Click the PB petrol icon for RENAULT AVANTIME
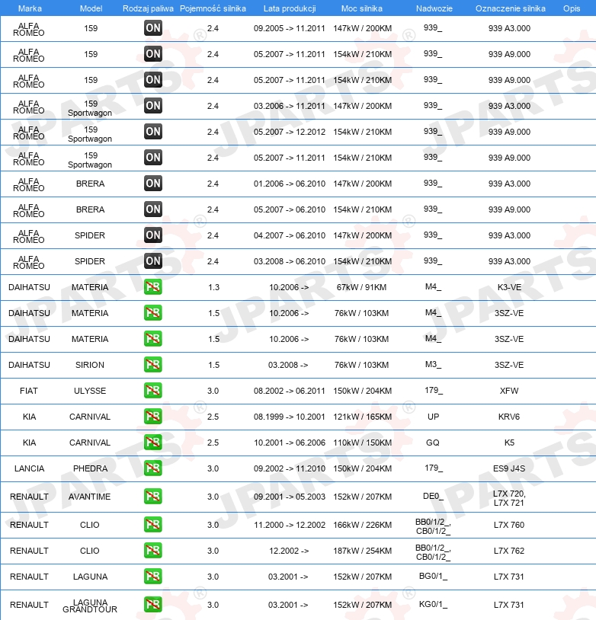Image resolution: width=596 pixels, height=620 pixels. [x=153, y=497]
